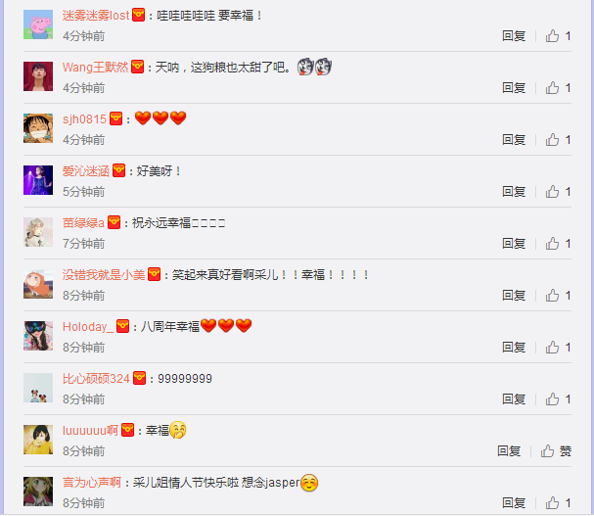This screenshot has width=594, height=516.
Task: Open 言为心声啊's username link
Action: pos(92,483)
